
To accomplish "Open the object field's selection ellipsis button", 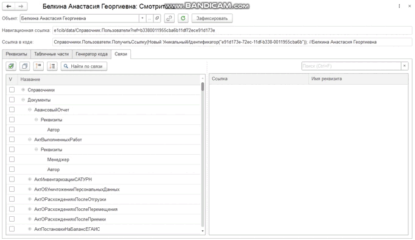I will 150,18.
